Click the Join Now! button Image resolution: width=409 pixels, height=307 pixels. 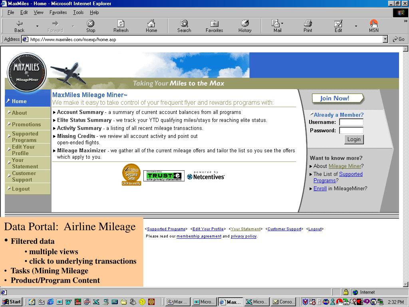coord(337,98)
